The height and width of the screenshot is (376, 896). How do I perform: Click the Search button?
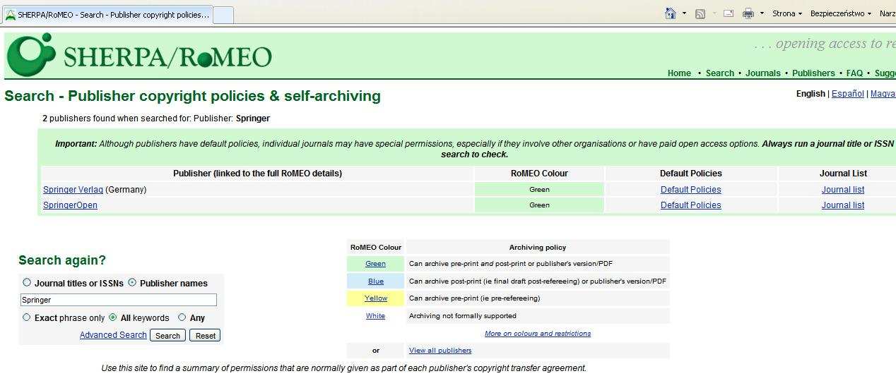pos(167,335)
